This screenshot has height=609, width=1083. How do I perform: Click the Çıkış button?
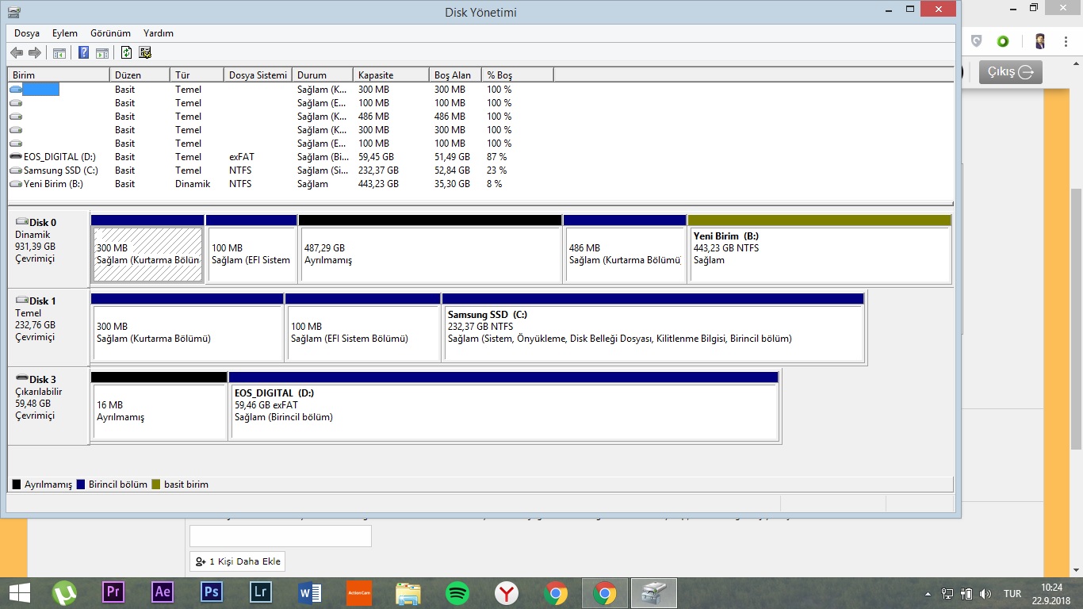click(1010, 71)
